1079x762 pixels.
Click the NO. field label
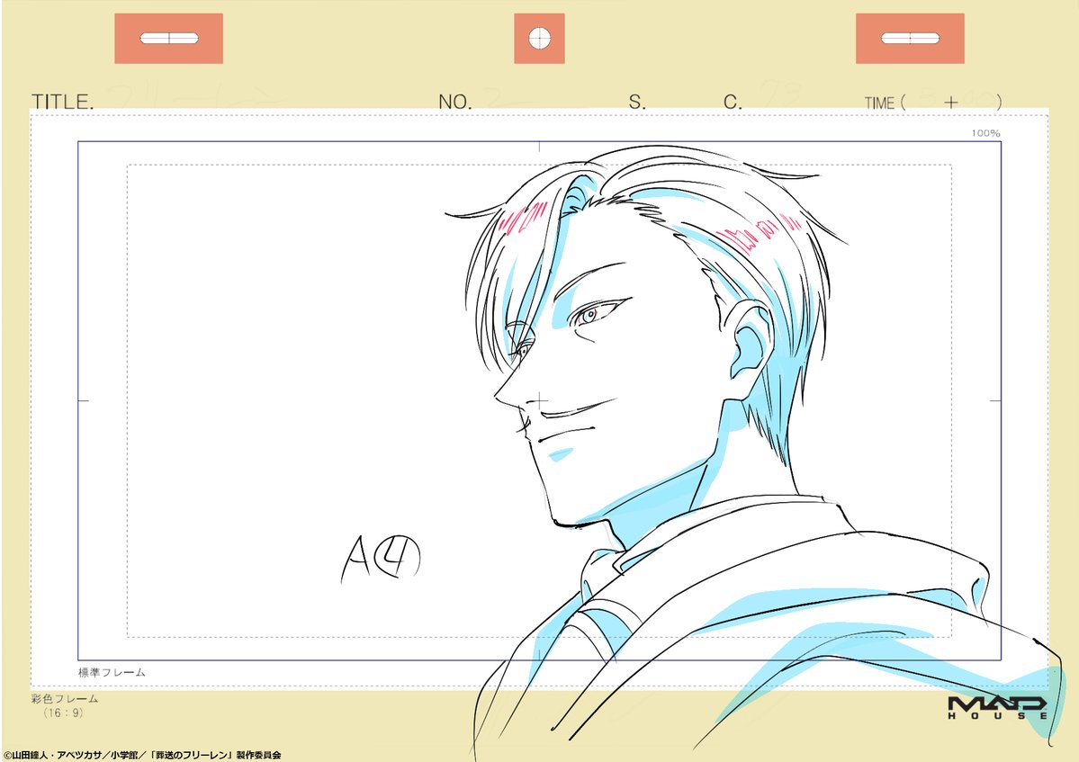click(x=454, y=103)
